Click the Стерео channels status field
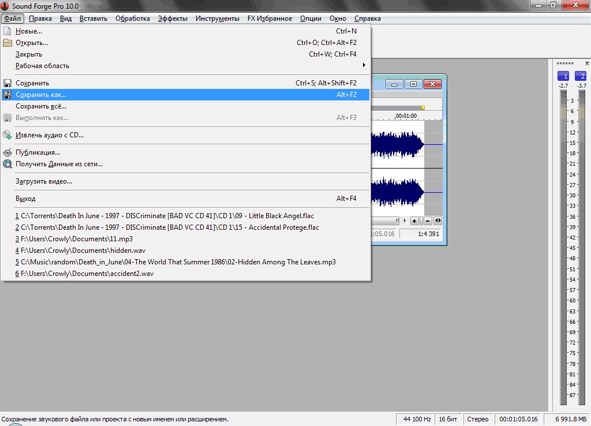The width and height of the screenshot is (591, 426). tap(477, 419)
